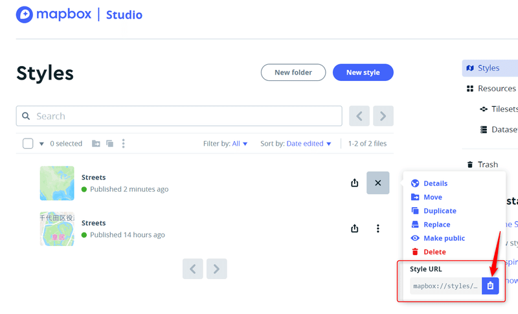Focus the Search styles field
This screenshot has width=518, height=314.
179,116
